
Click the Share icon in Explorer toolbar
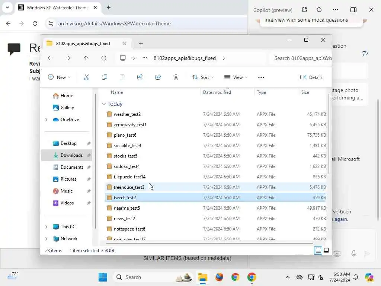pos(158,77)
